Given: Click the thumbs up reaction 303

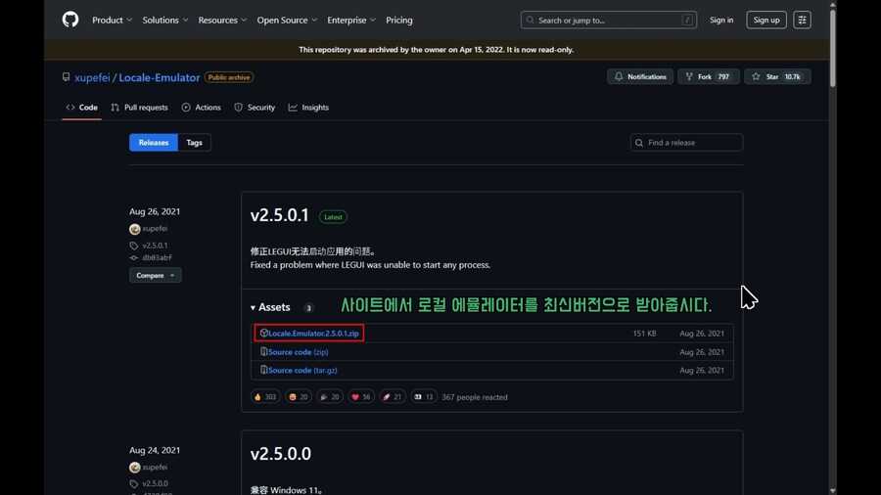Looking at the screenshot, I should (x=265, y=397).
